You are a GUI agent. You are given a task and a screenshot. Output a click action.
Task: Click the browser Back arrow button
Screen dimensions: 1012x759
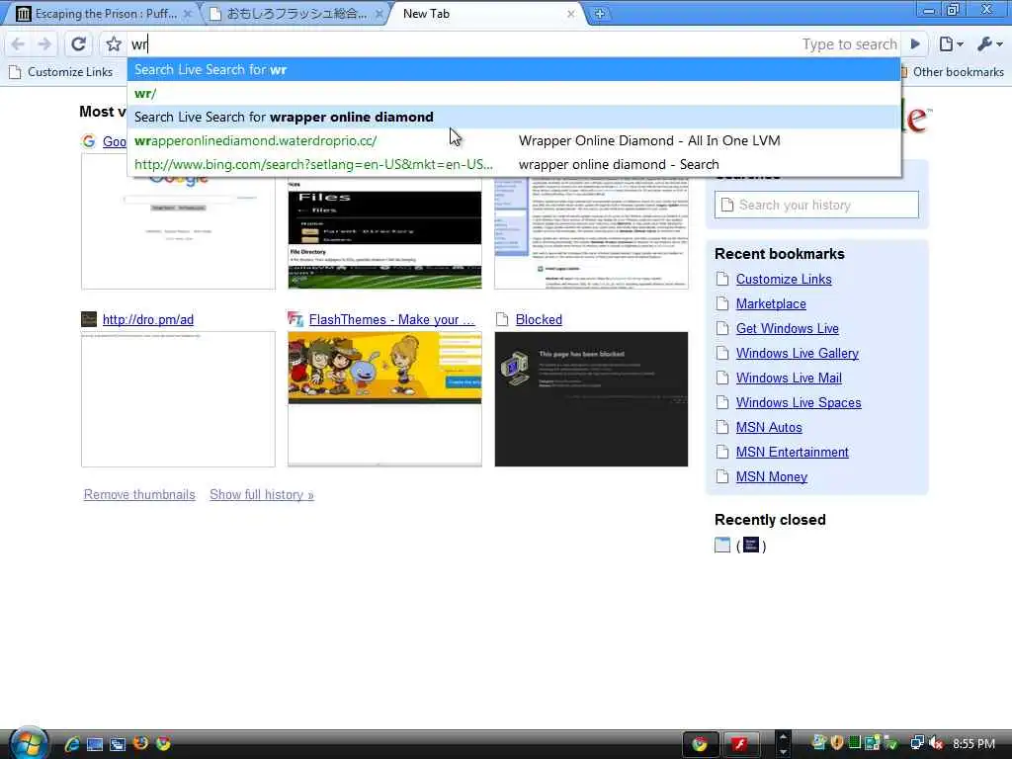pos(18,43)
